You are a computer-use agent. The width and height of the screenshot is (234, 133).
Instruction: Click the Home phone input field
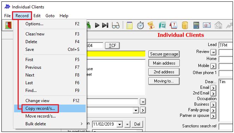[x=226, y=59]
